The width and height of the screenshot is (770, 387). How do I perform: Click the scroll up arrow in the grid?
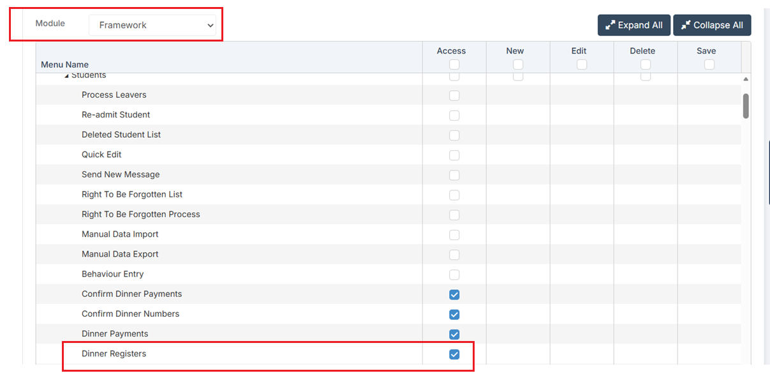tap(746, 79)
